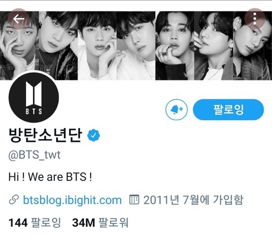
Task: Click the BTS logo profile picture
Action: pos(33,98)
